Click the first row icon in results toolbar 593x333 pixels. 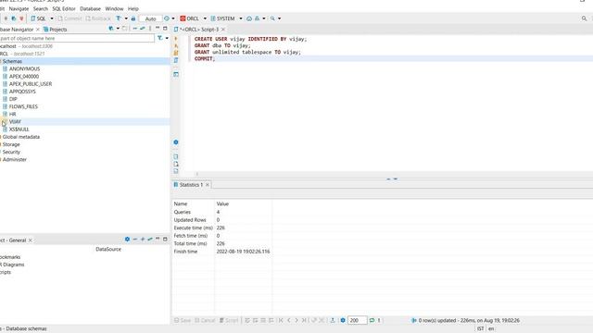(x=281, y=320)
